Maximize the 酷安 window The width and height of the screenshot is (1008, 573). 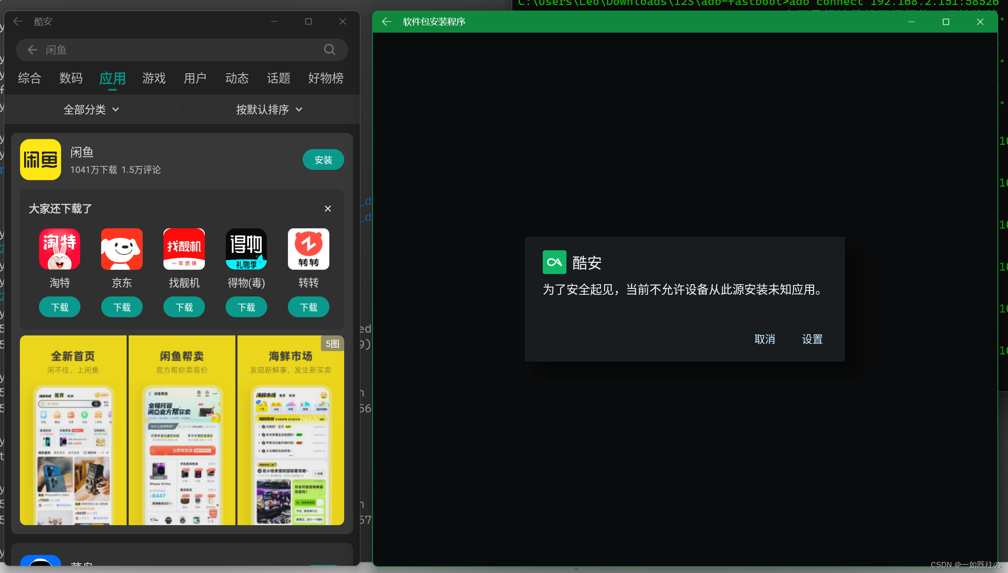click(308, 21)
